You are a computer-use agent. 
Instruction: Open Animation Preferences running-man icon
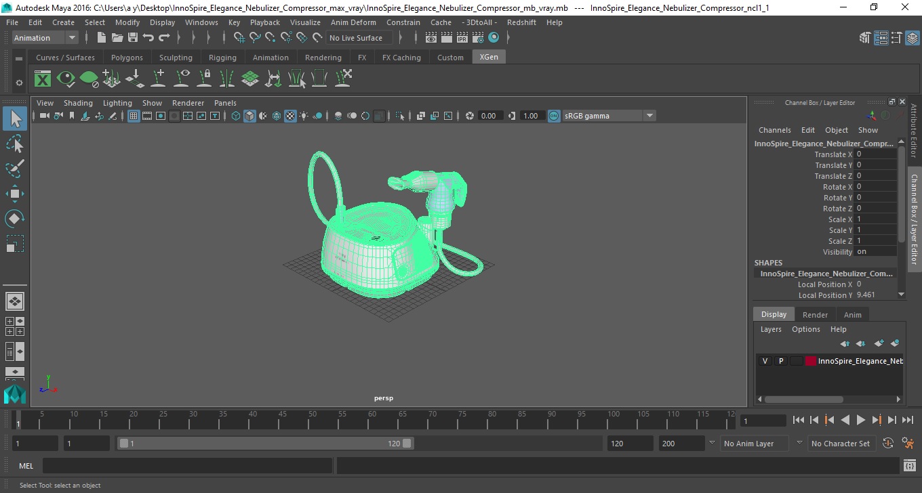[x=908, y=444]
